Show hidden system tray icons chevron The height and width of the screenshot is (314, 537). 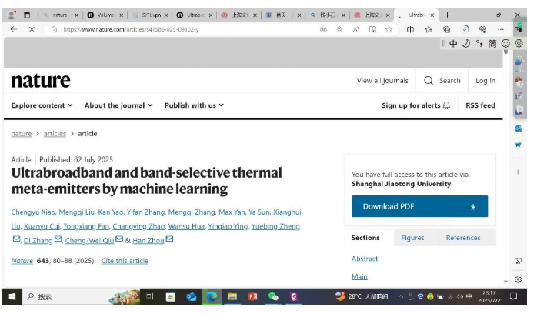[400, 296]
